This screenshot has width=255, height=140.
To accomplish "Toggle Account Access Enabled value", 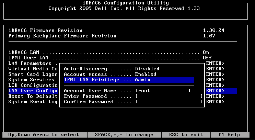I will coord(146,74).
